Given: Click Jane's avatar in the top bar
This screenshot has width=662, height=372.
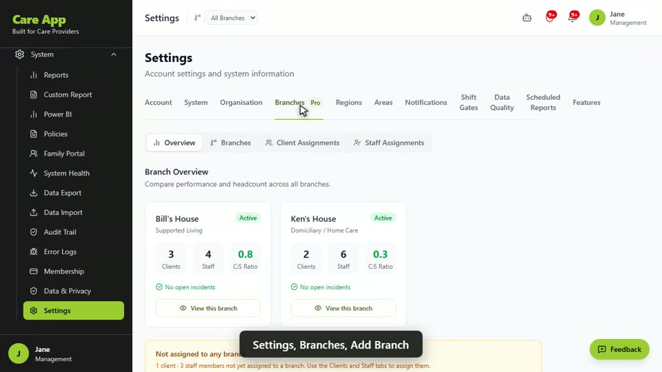Looking at the screenshot, I should 597,18.
